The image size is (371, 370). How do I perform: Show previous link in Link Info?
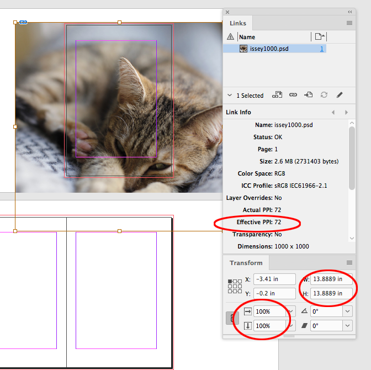[333, 112]
